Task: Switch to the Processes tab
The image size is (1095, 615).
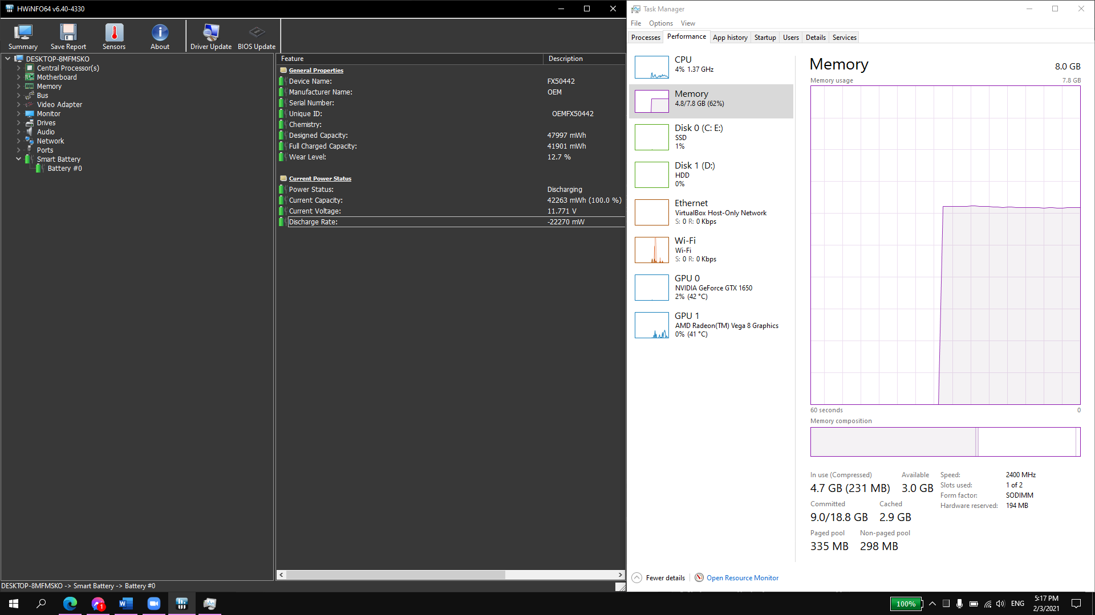Action: pyautogui.click(x=646, y=38)
